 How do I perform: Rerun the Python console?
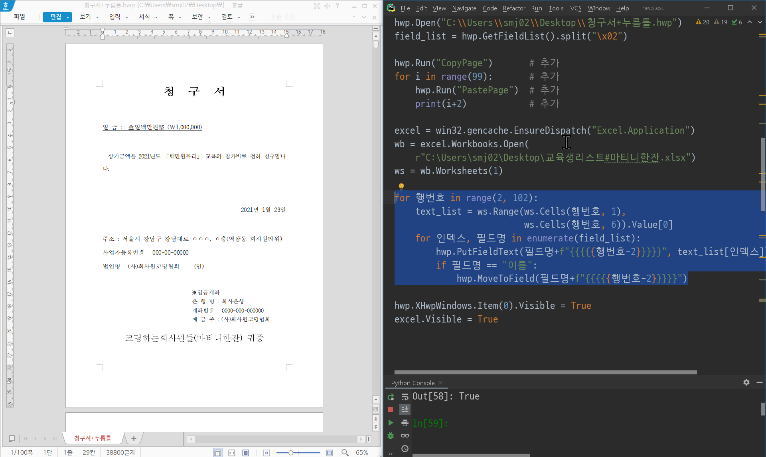pos(391,397)
